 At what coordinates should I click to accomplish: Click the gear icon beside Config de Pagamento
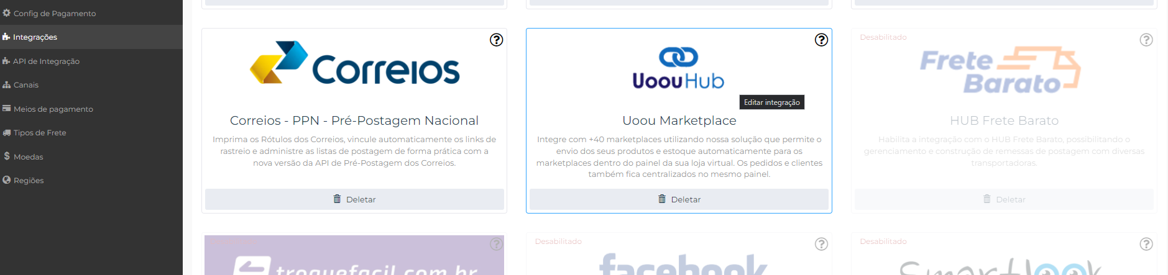(x=7, y=12)
